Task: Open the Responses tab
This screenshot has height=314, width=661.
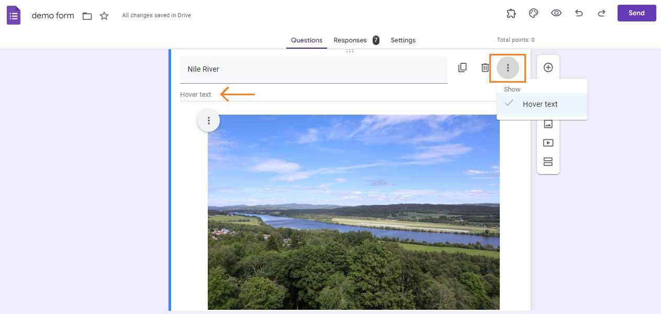Action: pos(350,40)
